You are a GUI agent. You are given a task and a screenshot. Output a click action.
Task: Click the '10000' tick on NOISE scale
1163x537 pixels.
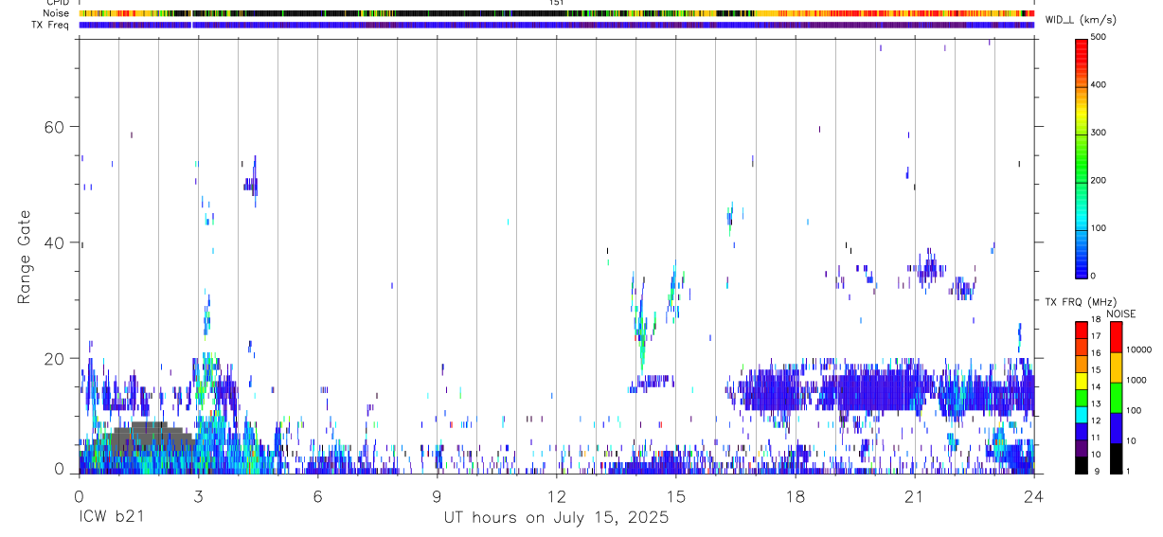point(1138,349)
